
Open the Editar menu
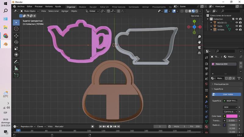click(x=30, y=6)
